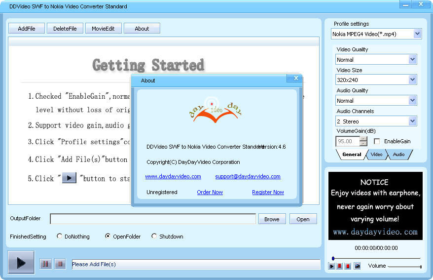Pause conversion with the red pause icon
Screen dimensions: 433x280
(45, 264)
